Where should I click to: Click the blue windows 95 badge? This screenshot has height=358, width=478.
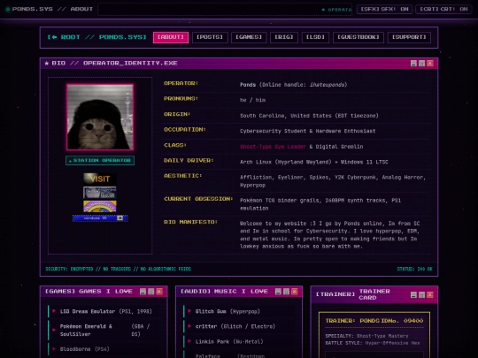[100, 218]
